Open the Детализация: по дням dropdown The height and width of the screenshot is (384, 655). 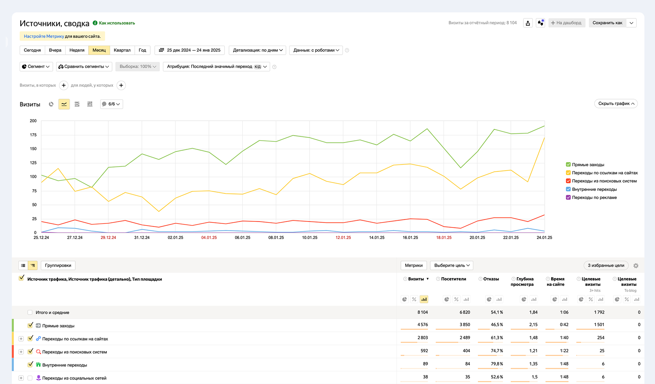tap(257, 50)
